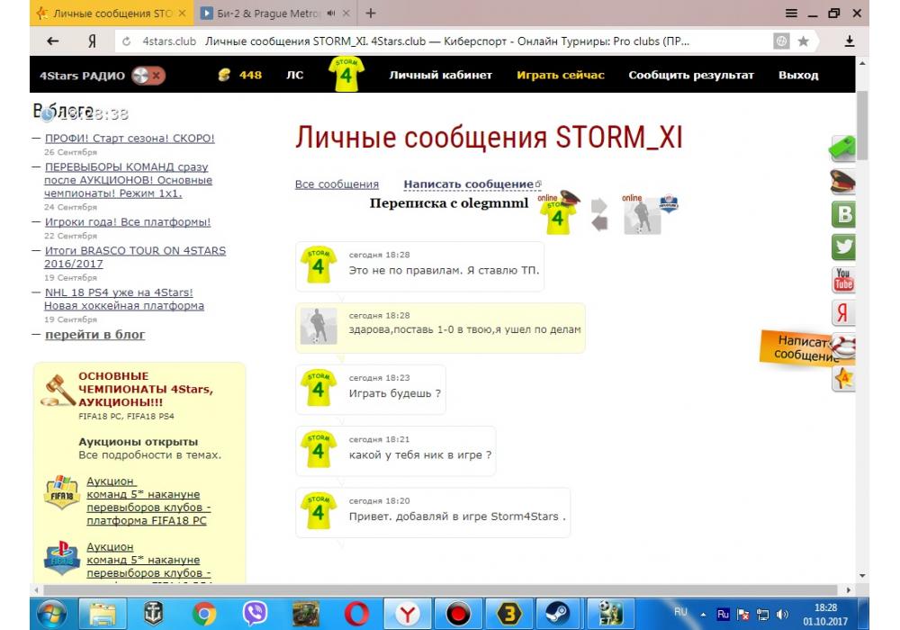
Task: Toggle the 4Stars Radio switch
Action: (148, 76)
